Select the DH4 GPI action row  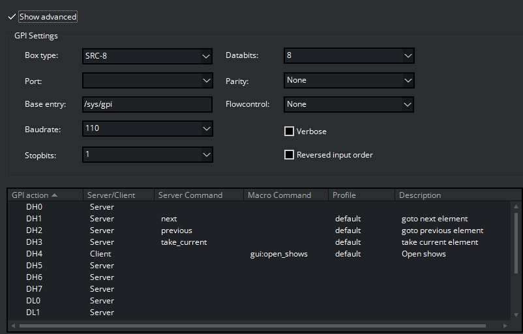click(x=34, y=254)
